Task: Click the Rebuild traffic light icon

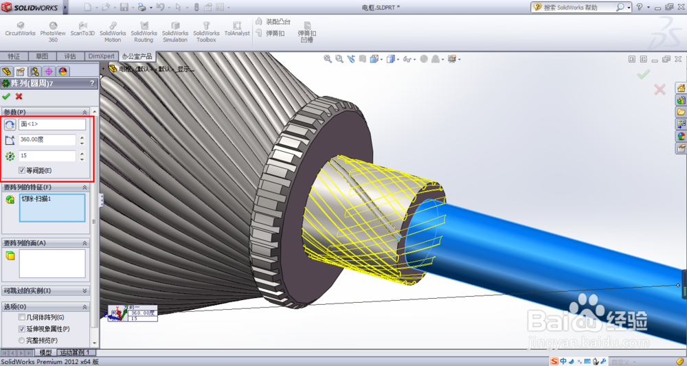Action: 196,7
